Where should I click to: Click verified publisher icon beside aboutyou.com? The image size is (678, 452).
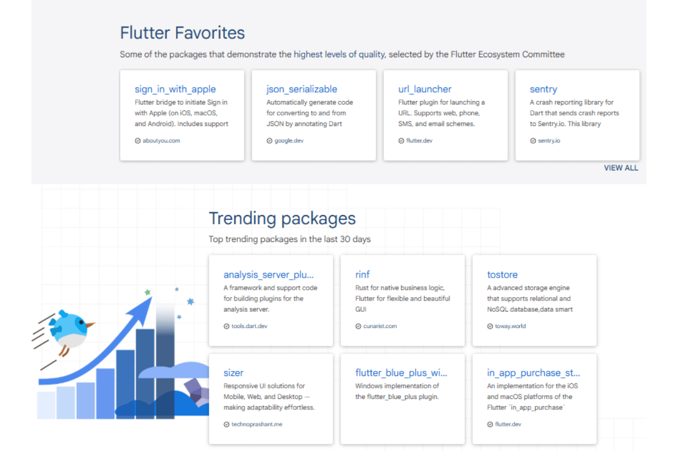[x=137, y=141]
